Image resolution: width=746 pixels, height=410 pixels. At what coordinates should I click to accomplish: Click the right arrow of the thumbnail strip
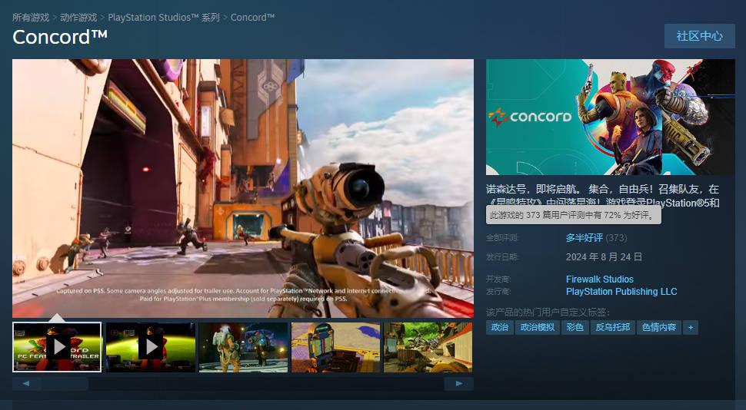coord(458,383)
